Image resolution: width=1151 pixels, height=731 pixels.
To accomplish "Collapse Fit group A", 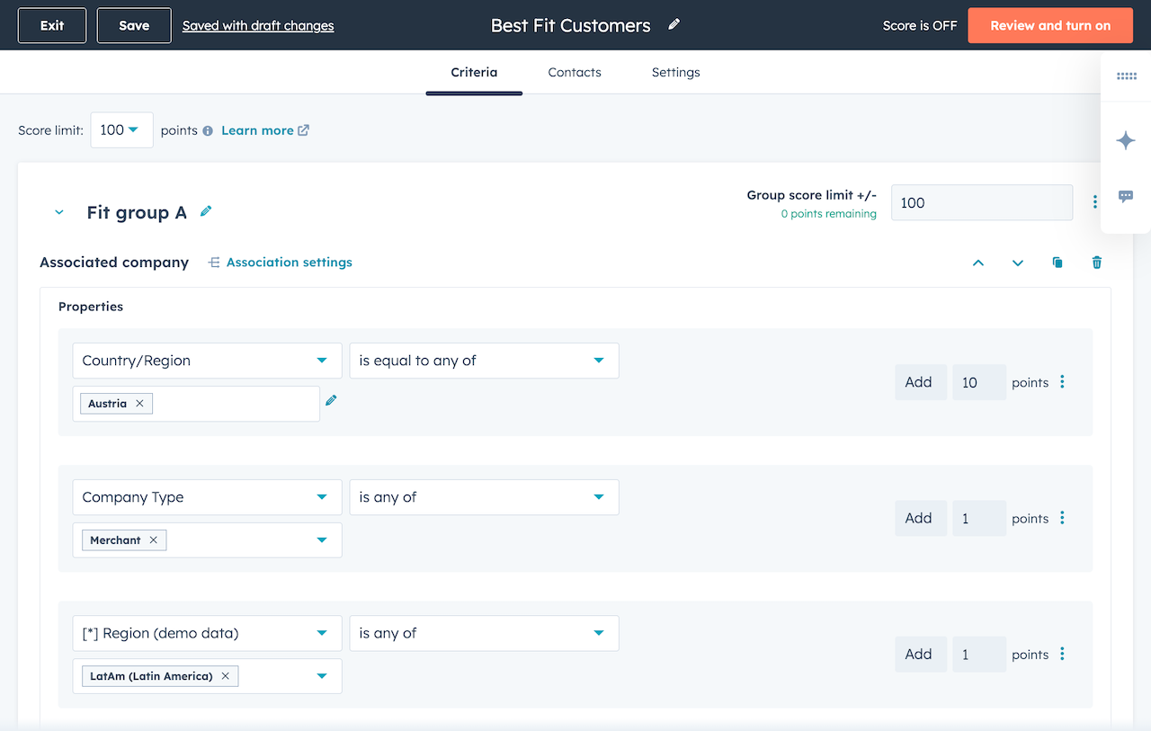I will click(58, 212).
